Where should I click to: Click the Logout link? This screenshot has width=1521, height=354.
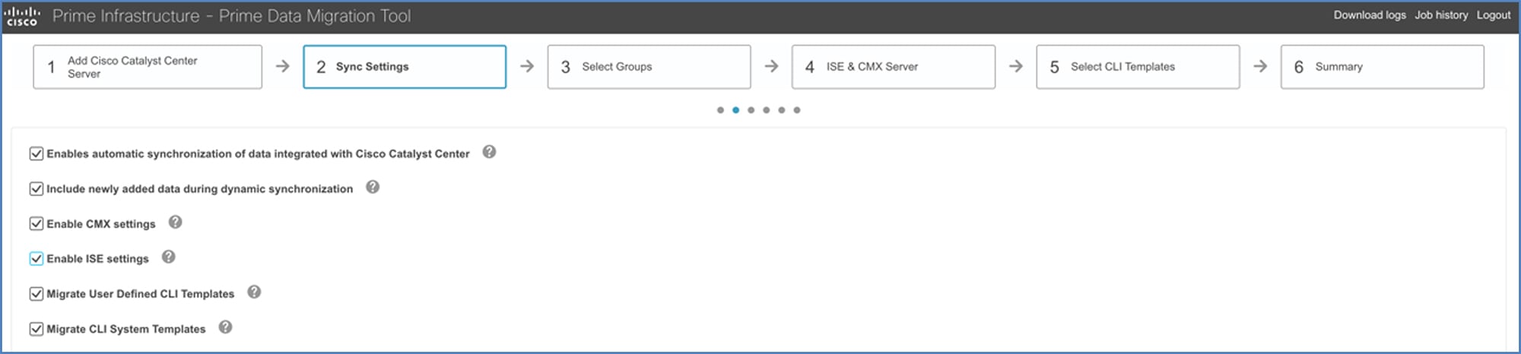(x=1494, y=15)
